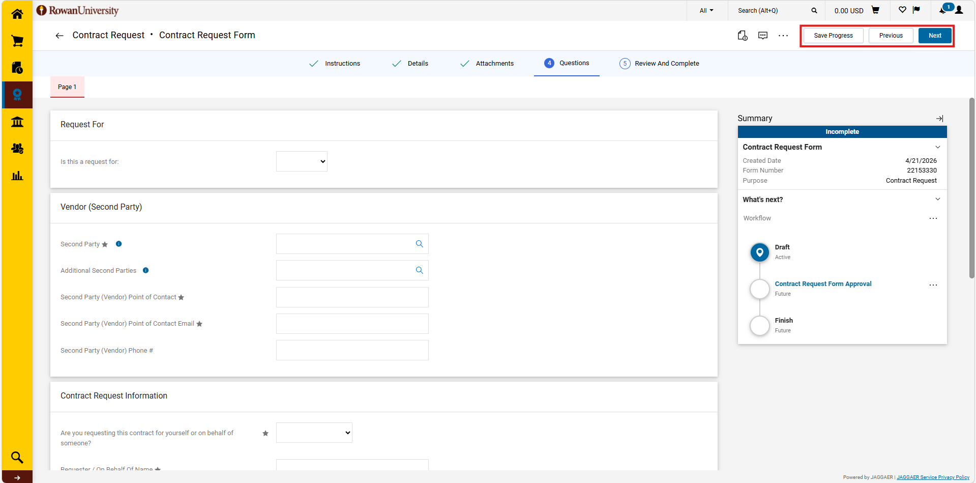This screenshot has height=483, width=976.
Task: Open the Home sidebar icon
Action: [17, 14]
